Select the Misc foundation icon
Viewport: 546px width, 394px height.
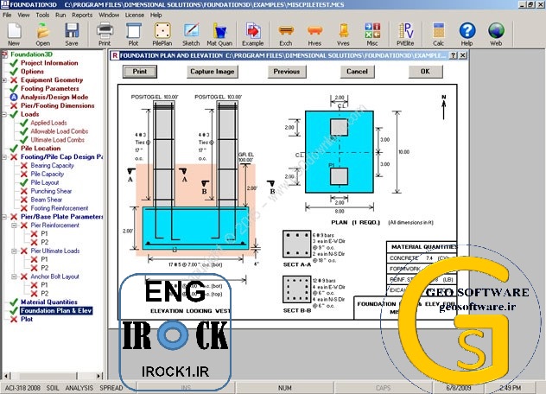coord(372,35)
